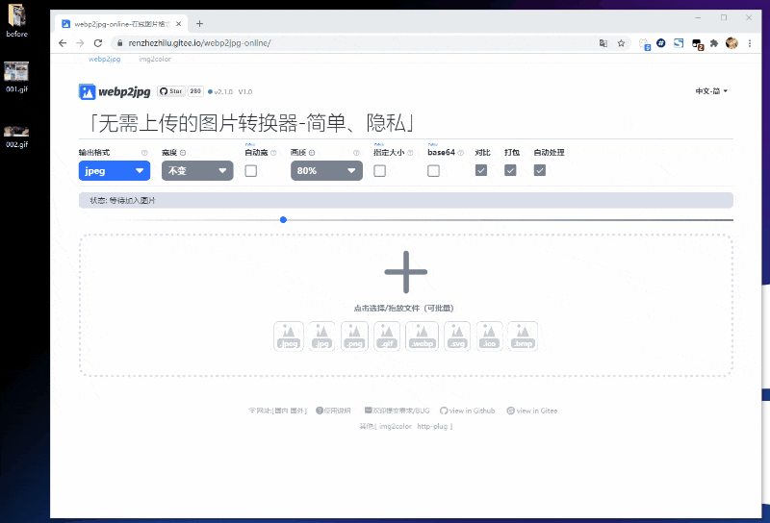
Task: Enable the base64 checkbox
Action: pos(433,171)
